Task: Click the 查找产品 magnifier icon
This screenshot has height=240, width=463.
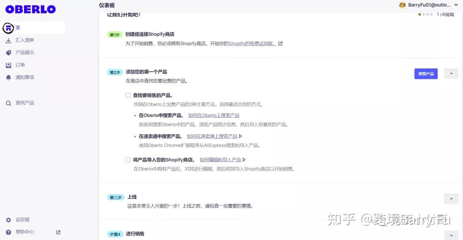Action: click(x=9, y=103)
